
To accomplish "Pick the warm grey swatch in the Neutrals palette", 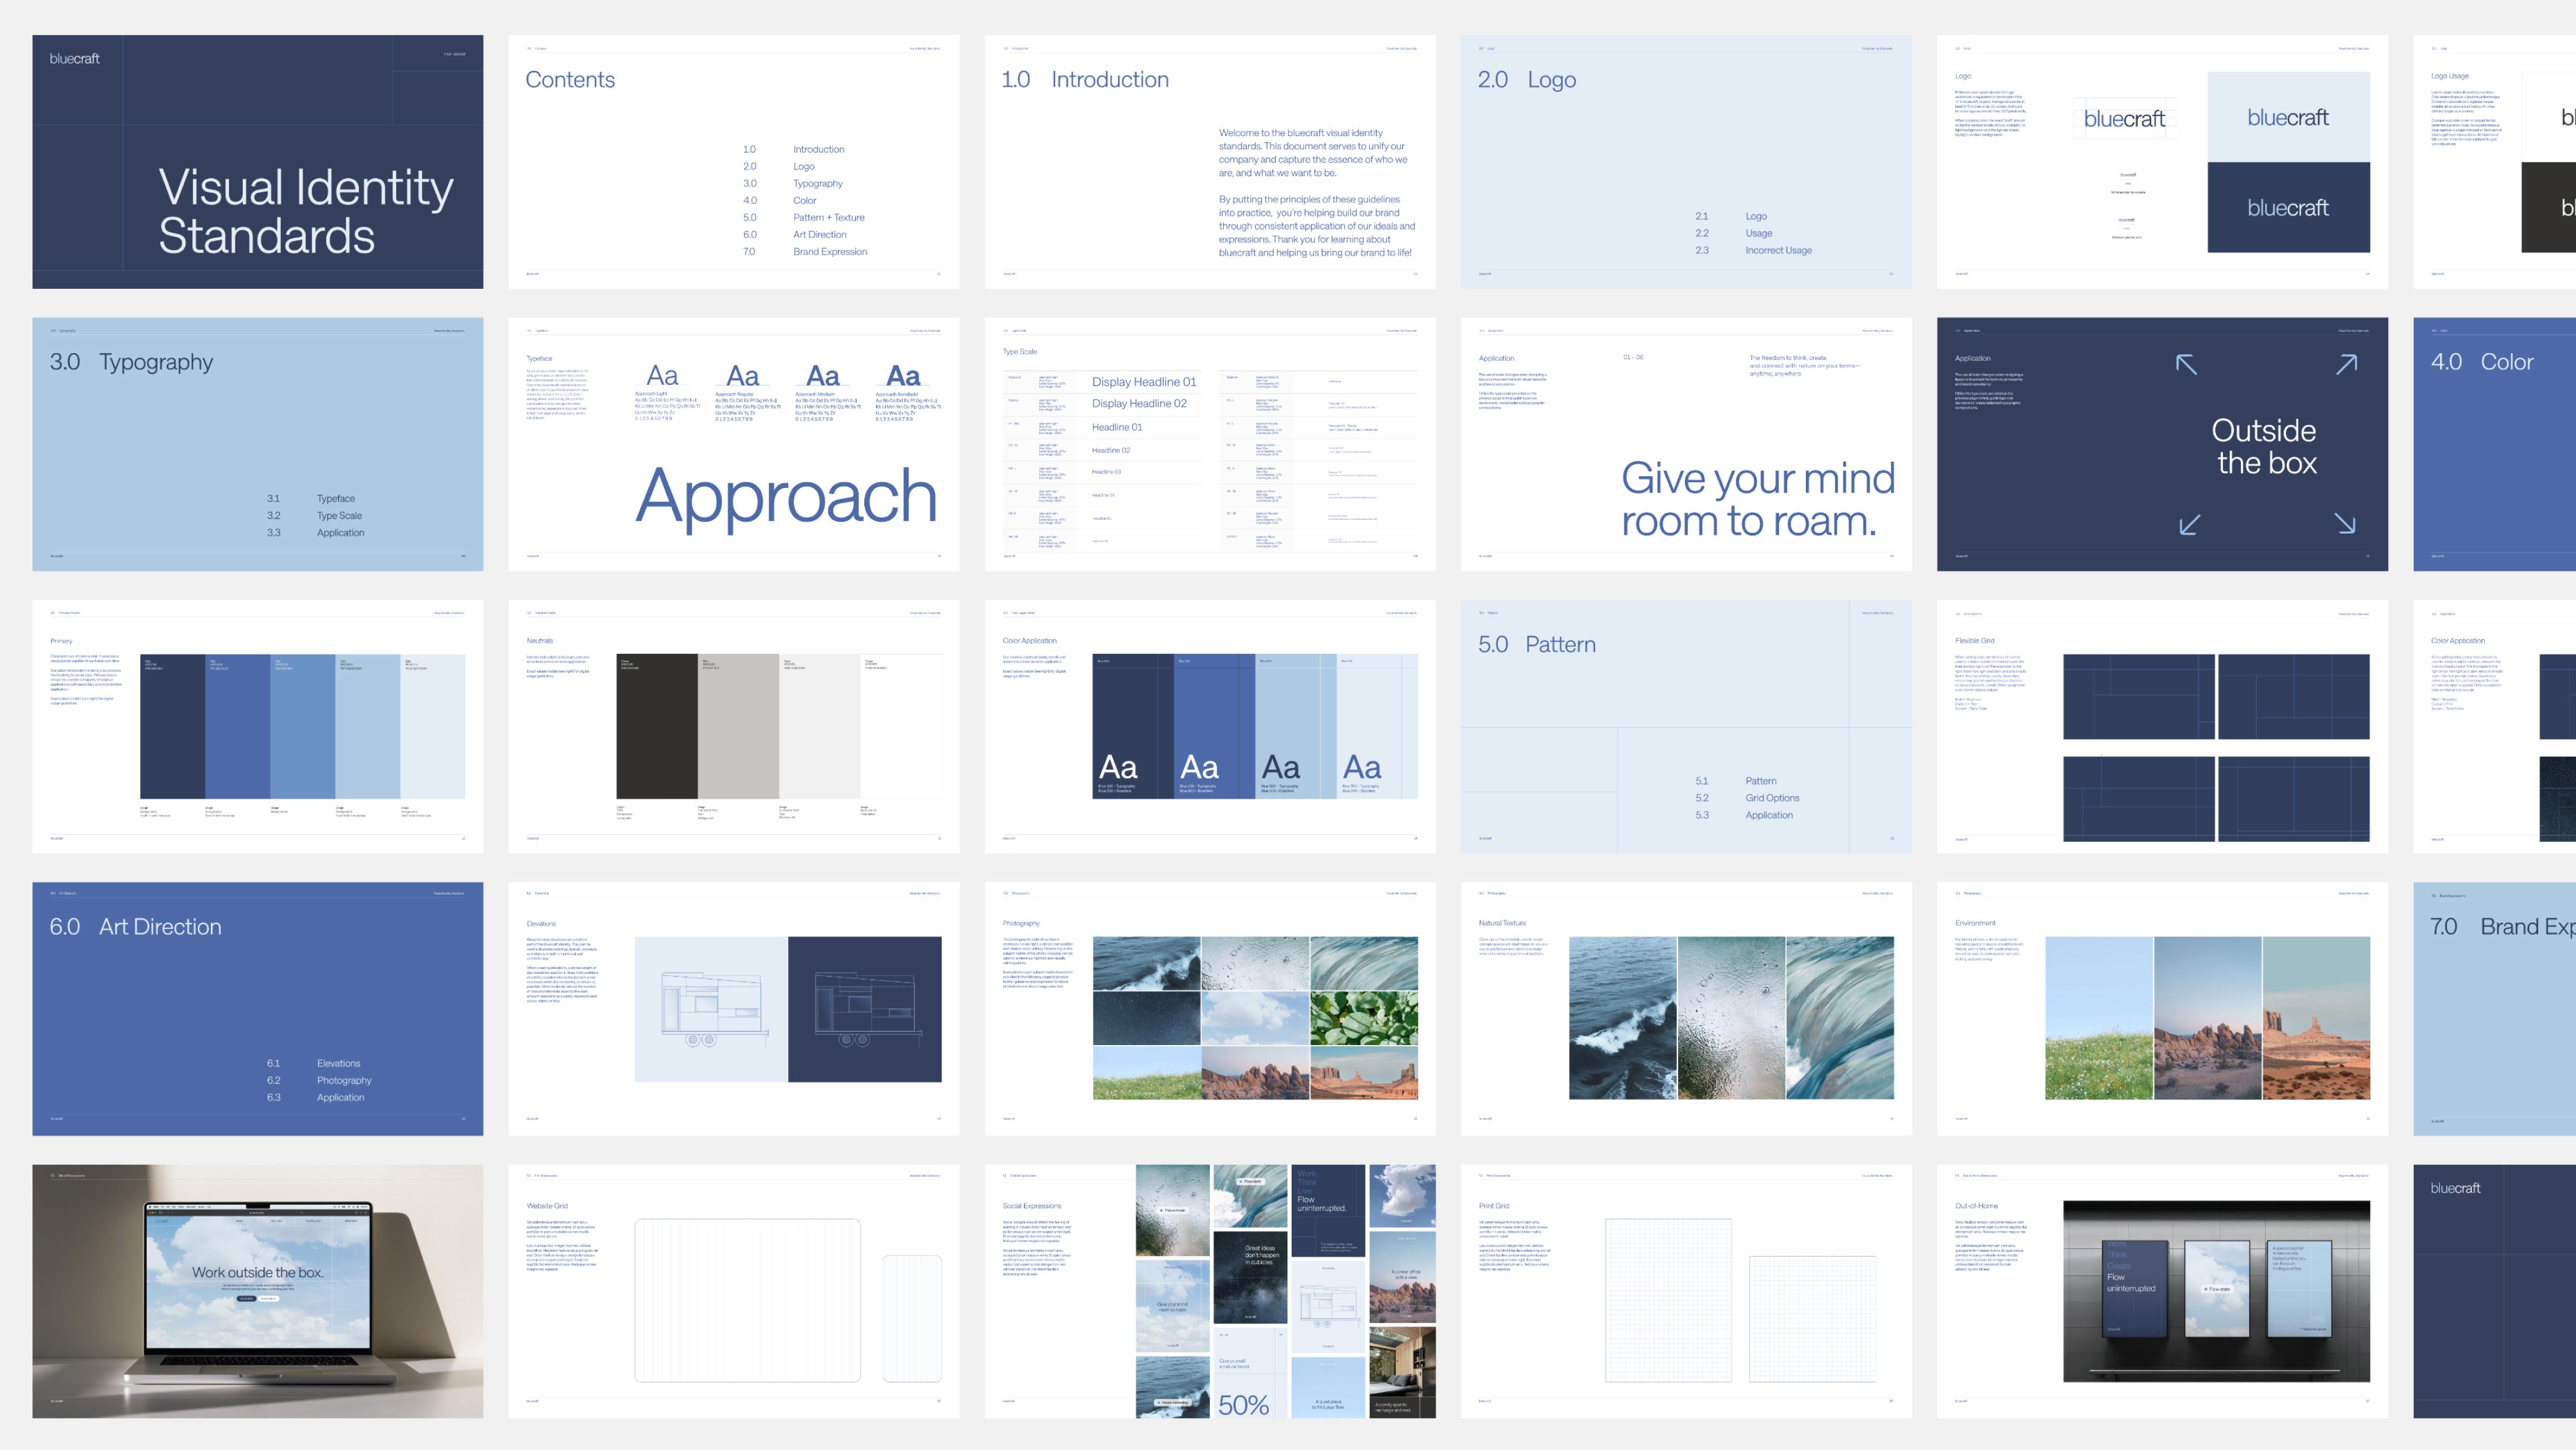I will coord(738,726).
